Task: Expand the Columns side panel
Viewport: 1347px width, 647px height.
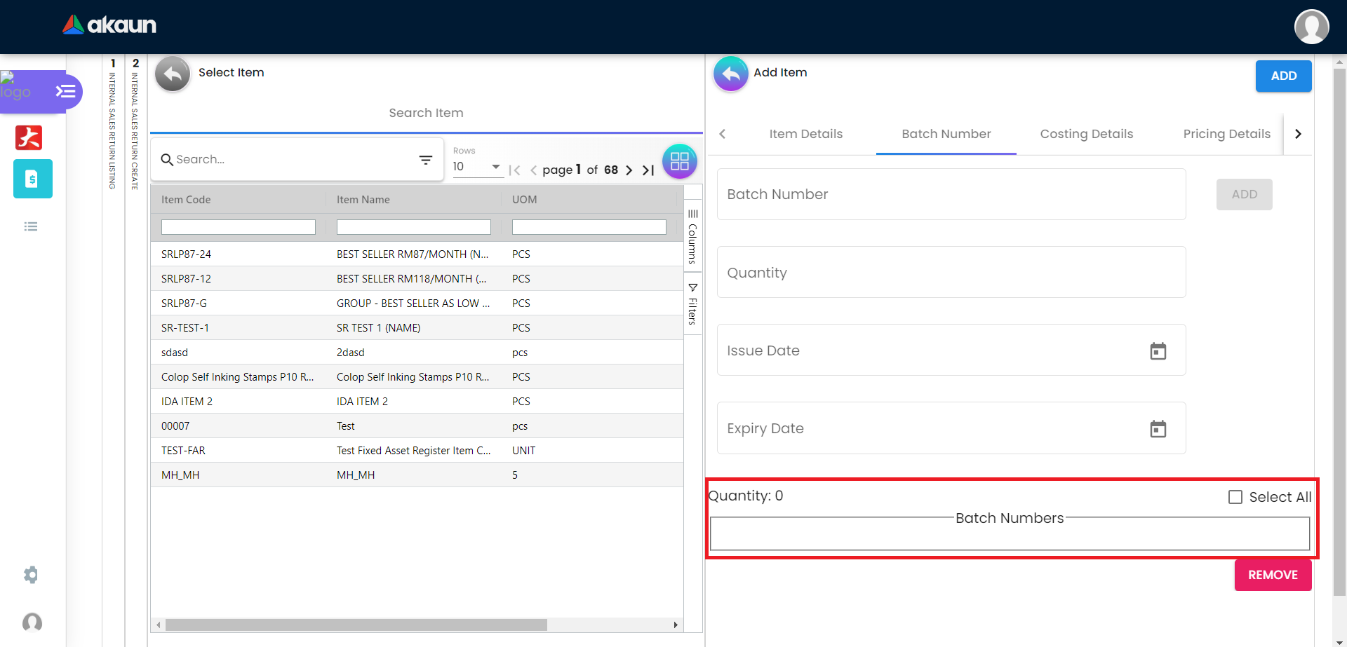Action: click(692, 236)
